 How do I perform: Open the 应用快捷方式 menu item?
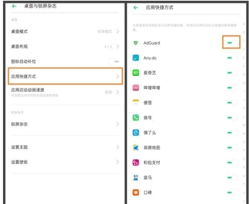pyautogui.click(x=65, y=76)
